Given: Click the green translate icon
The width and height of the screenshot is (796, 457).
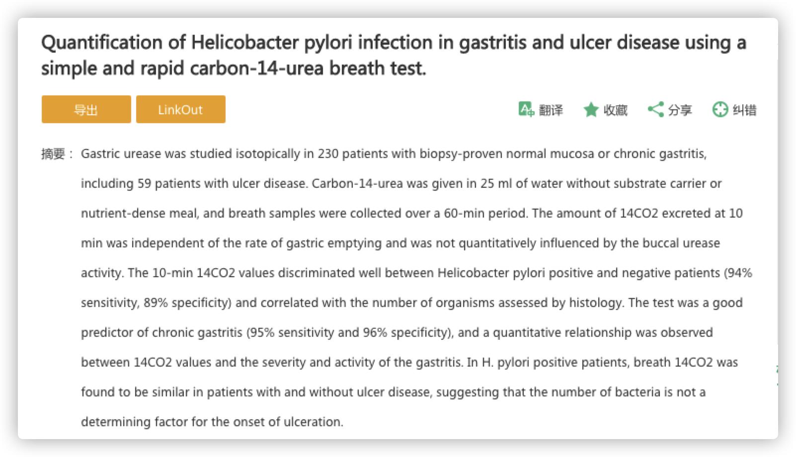Looking at the screenshot, I should click(526, 109).
